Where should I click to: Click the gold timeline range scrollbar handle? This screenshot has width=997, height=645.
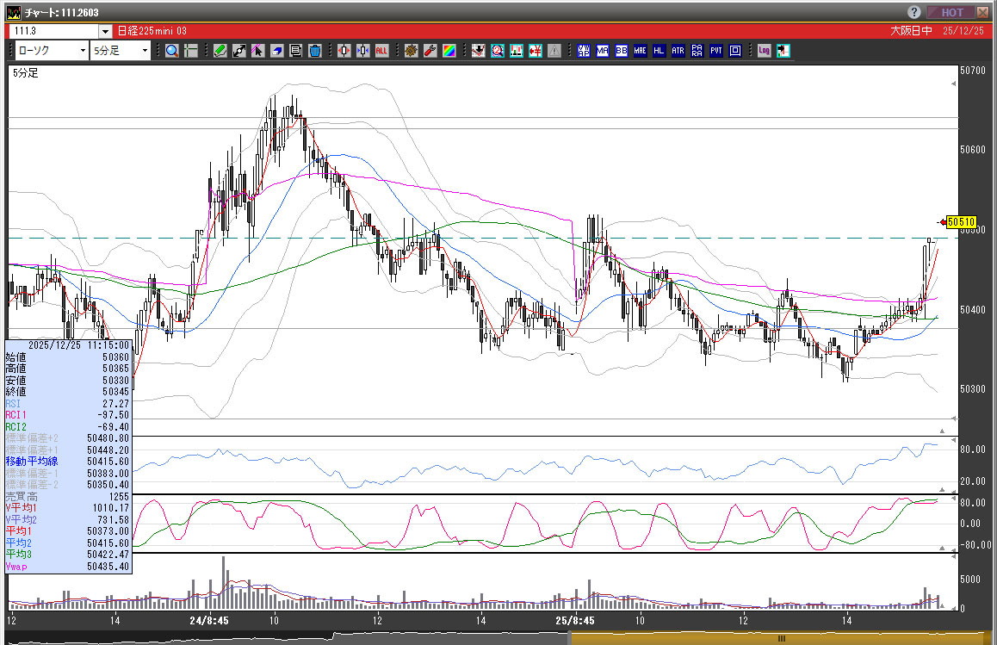(782, 638)
